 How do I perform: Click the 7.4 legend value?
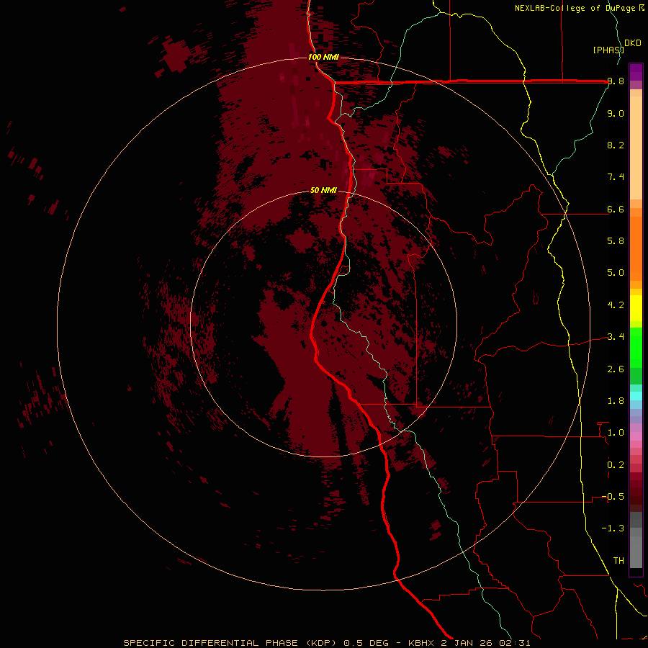[616, 177]
